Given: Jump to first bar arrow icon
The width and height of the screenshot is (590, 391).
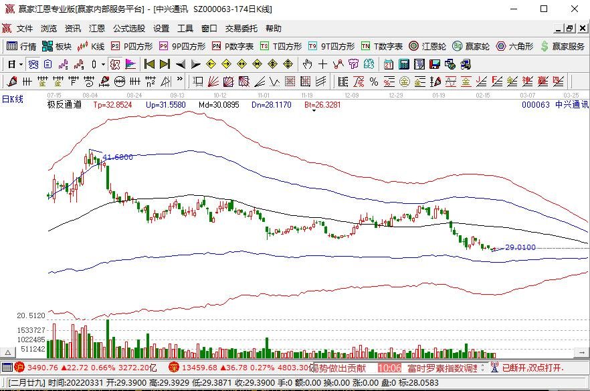Looking at the screenshot, I should tap(149, 64).
